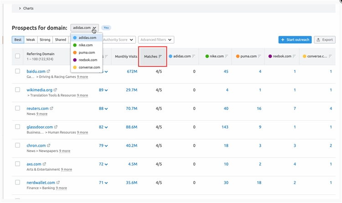Image resolution: width=342 pixels, height=203 pixels.
Task: Select nike.com in domain list
Action: pos(87,45)
